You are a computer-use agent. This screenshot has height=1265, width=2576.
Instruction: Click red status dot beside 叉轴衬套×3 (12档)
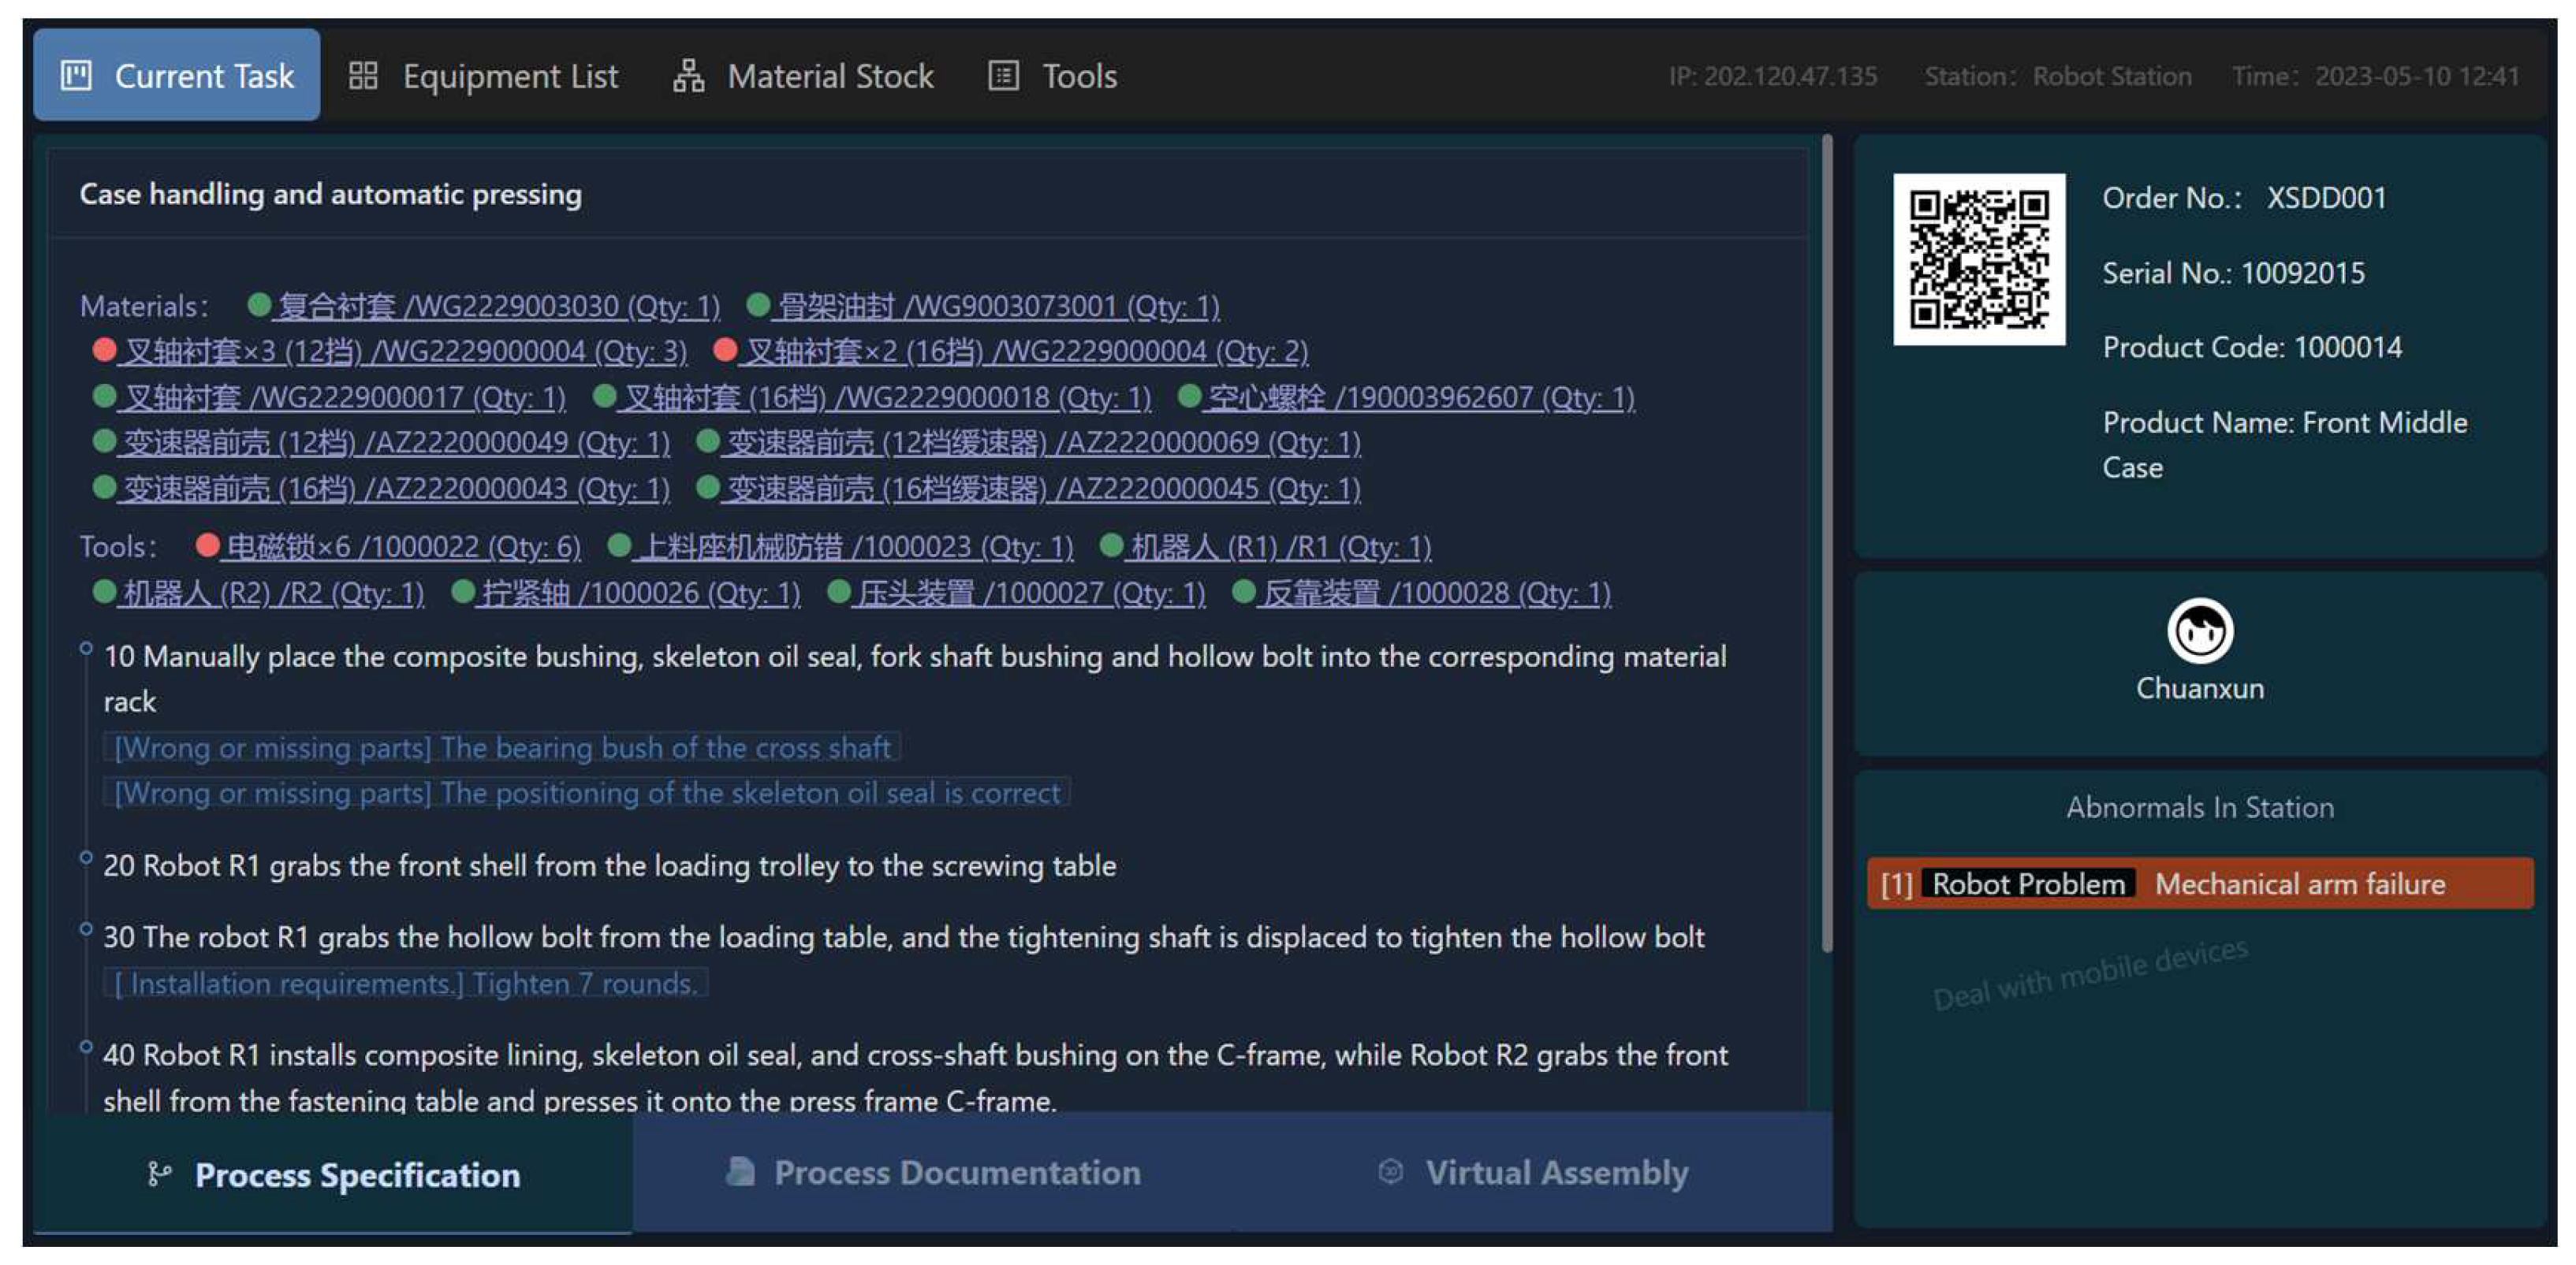pos(103,350)
